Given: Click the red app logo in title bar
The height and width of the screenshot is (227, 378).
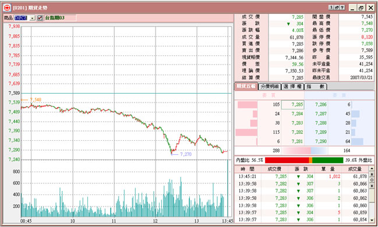Looking at the screenshot, I should [7, 8].
